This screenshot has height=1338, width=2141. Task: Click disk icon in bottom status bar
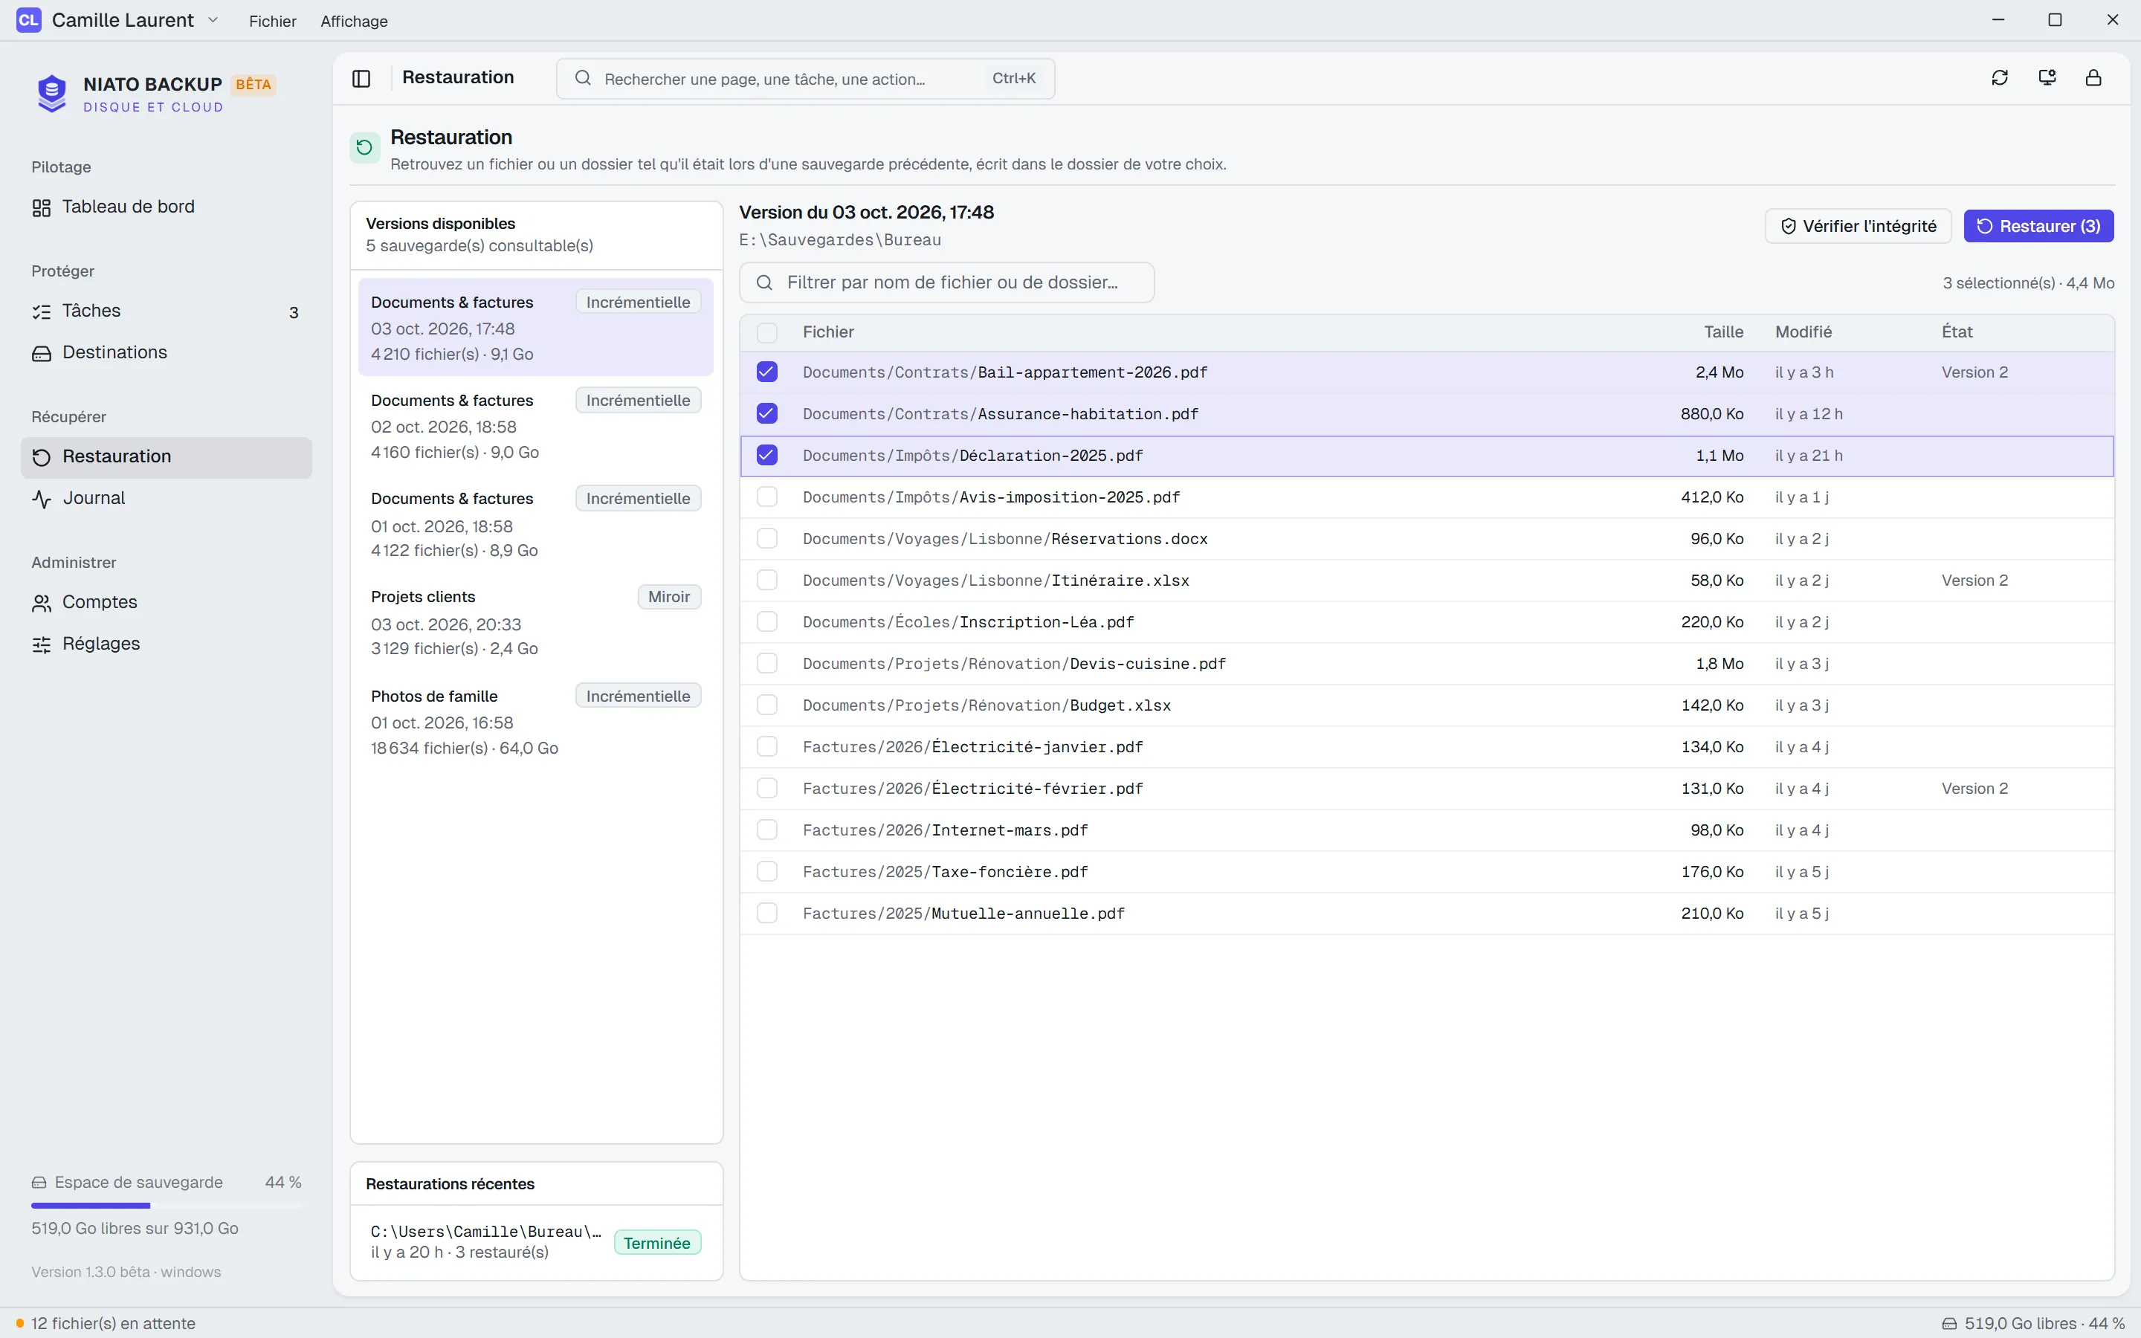coord(1949,1324)
